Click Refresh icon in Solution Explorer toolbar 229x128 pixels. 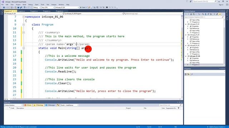(x=206, y=14)
